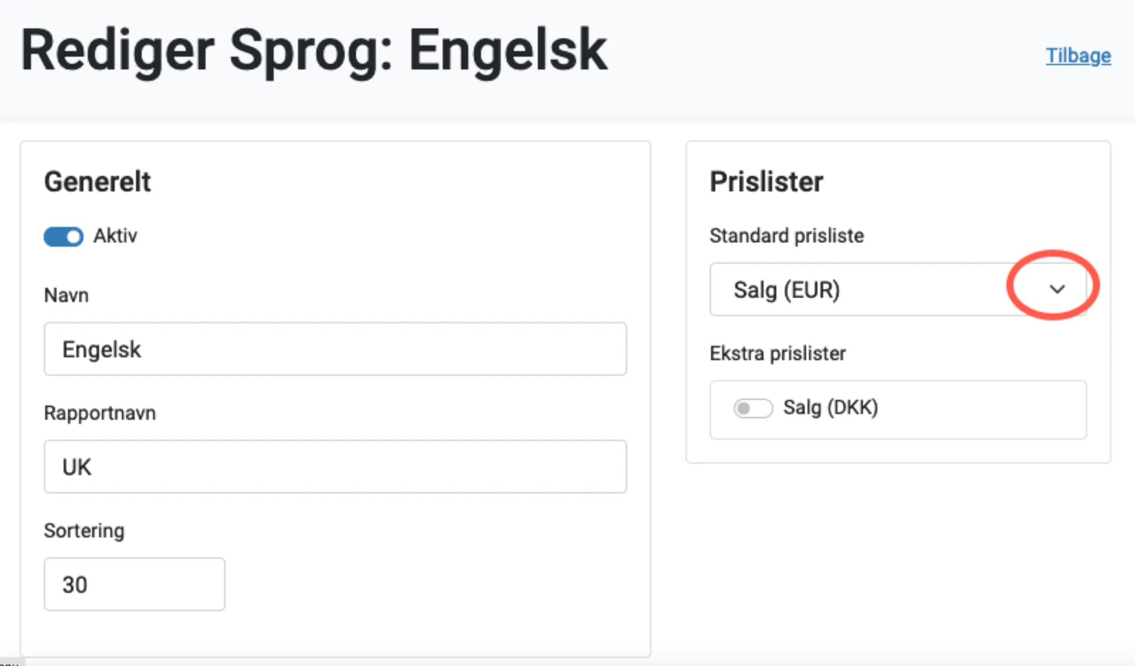Click the Navn input containing Engelsk
The height and width of the screenshot is (666, 1135).
pos(334,348)
